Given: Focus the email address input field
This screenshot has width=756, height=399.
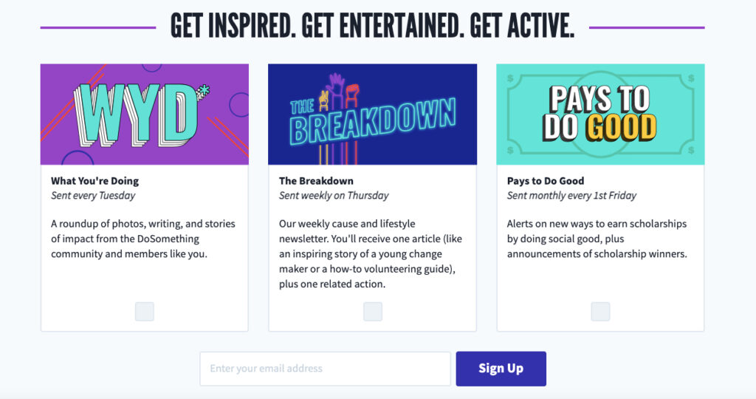Looking at the screenshot, I should pyautogui.click(x=326, y=369).
